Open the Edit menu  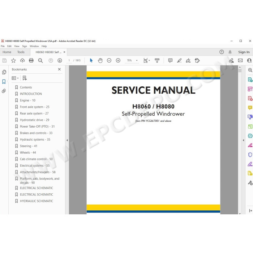coord(9,46)
